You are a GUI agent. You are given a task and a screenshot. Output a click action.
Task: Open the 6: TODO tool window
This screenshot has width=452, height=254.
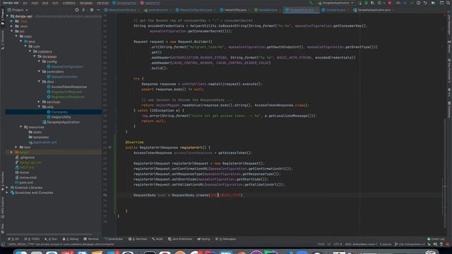click(32, 239)
